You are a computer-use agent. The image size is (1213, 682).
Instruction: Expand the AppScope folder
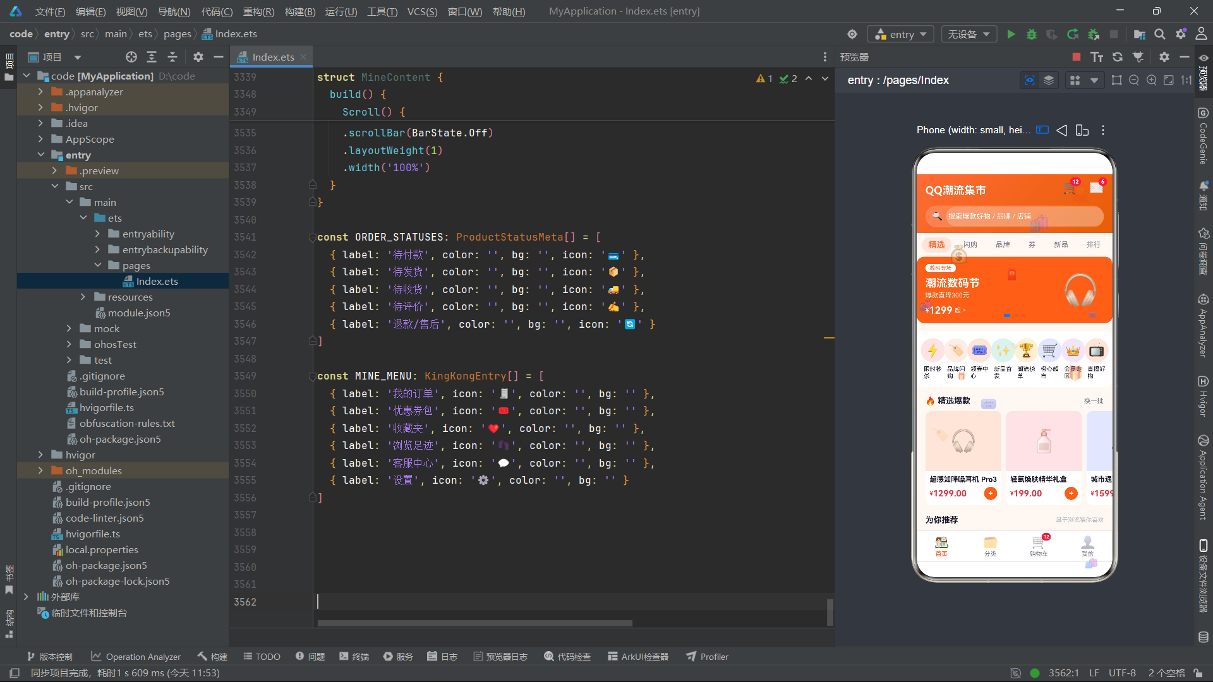click(x=41, y=139)
